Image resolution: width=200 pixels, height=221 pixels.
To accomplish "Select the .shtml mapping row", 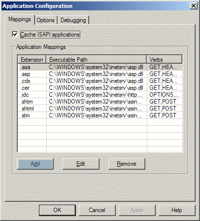I will point(100,109).
